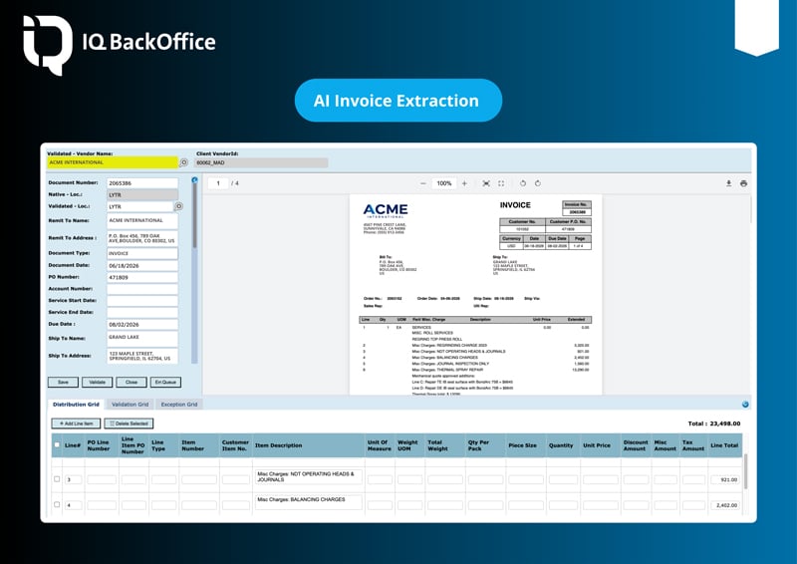797x564 pixels.
Task: Click the Remit To Name field
Action: (142, 221)
